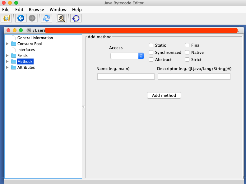This screenshot has width=246, height=184.
Task: Click the split pane divider handle
Action: pos(83,107)
